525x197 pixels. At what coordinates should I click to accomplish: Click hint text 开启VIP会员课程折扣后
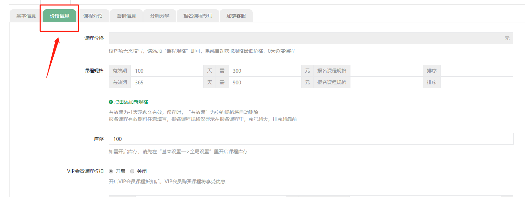(167, 181)
